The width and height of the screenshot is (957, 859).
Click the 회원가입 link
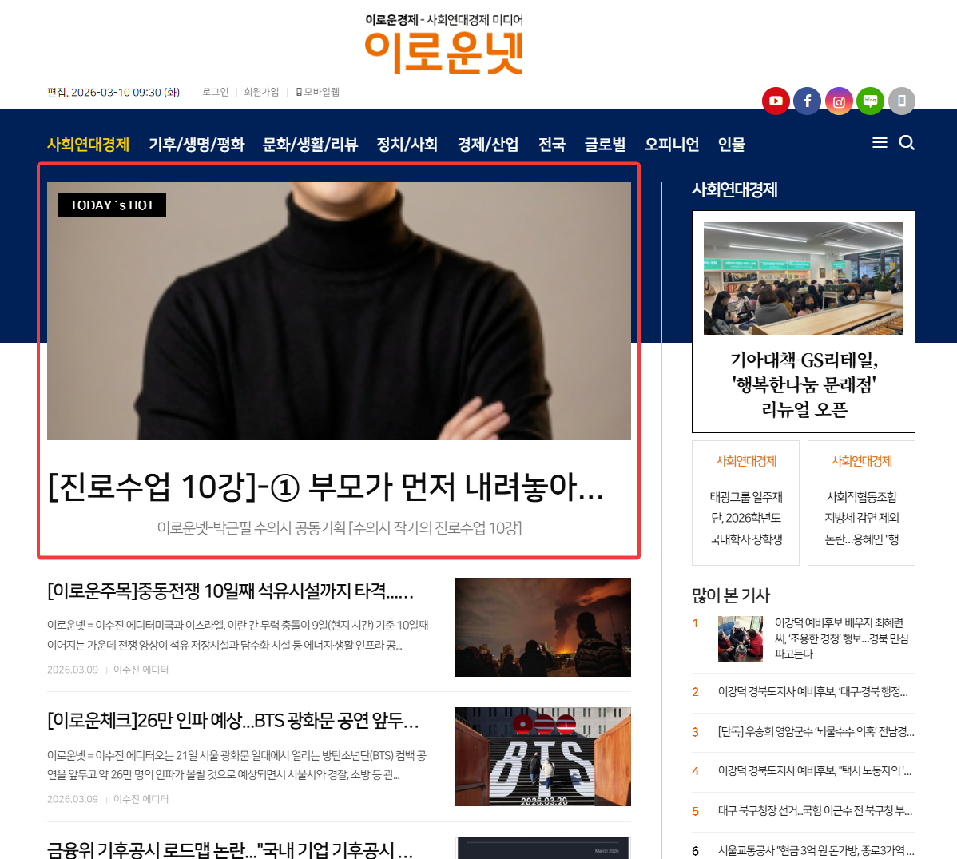[x=261, y=92]
